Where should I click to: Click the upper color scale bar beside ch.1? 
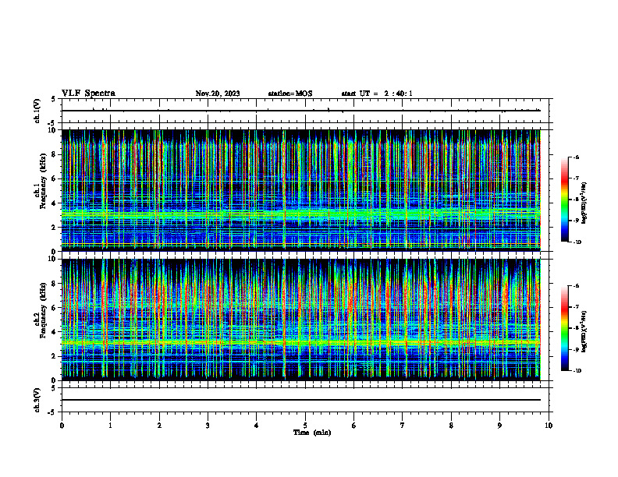(x=564, y=200)
